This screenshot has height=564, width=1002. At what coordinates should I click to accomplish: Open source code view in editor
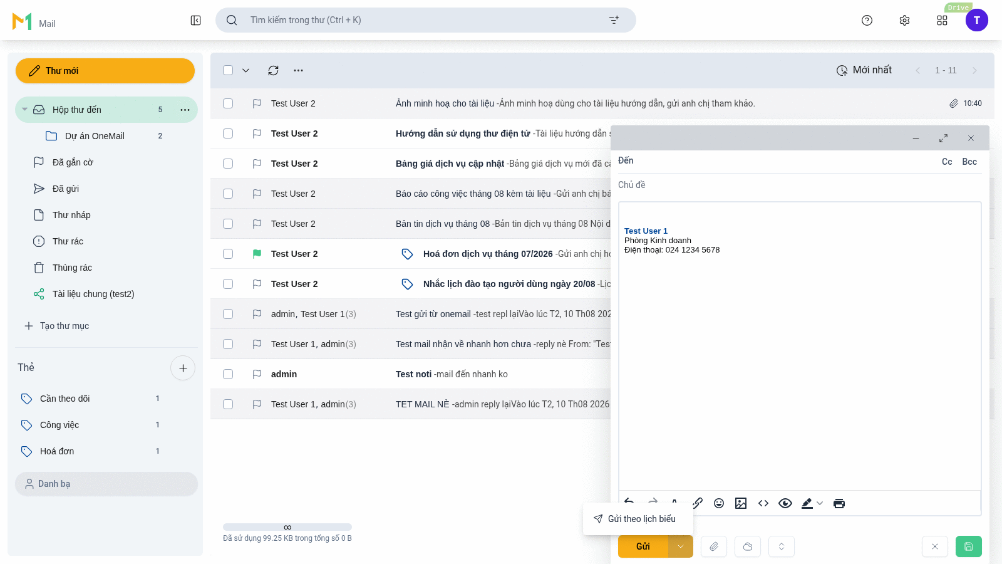[x=763, y=503]
